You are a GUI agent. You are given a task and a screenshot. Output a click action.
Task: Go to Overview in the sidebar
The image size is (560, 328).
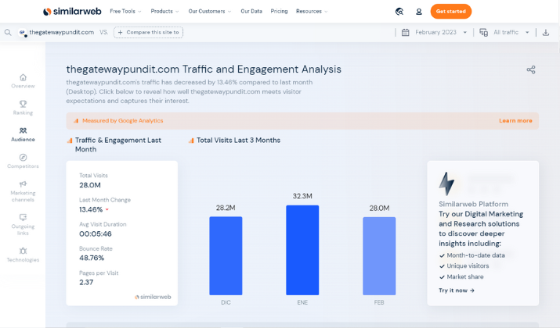23,81
